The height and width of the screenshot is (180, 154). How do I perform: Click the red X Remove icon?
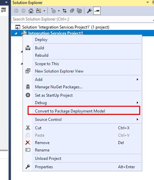(x=28, y=143)
